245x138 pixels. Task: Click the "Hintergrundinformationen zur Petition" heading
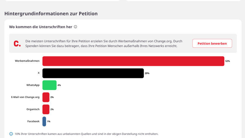click(x=51, y=14)
